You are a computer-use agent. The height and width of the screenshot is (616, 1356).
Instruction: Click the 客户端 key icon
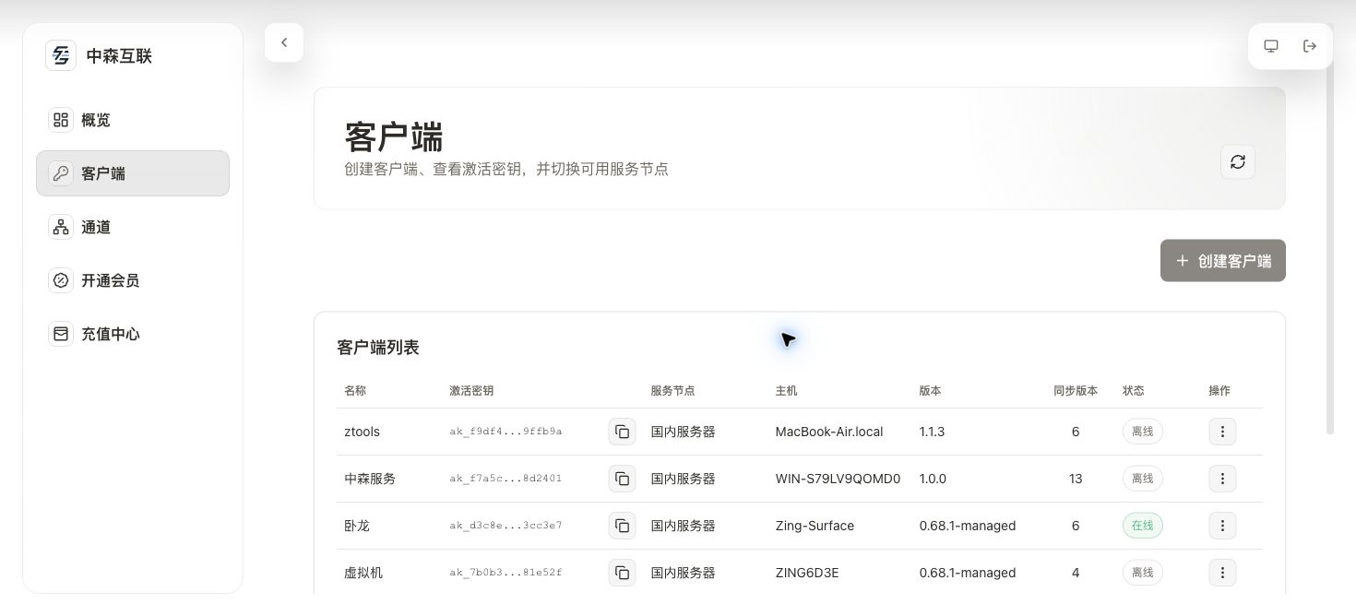click(x=61, y=173)
